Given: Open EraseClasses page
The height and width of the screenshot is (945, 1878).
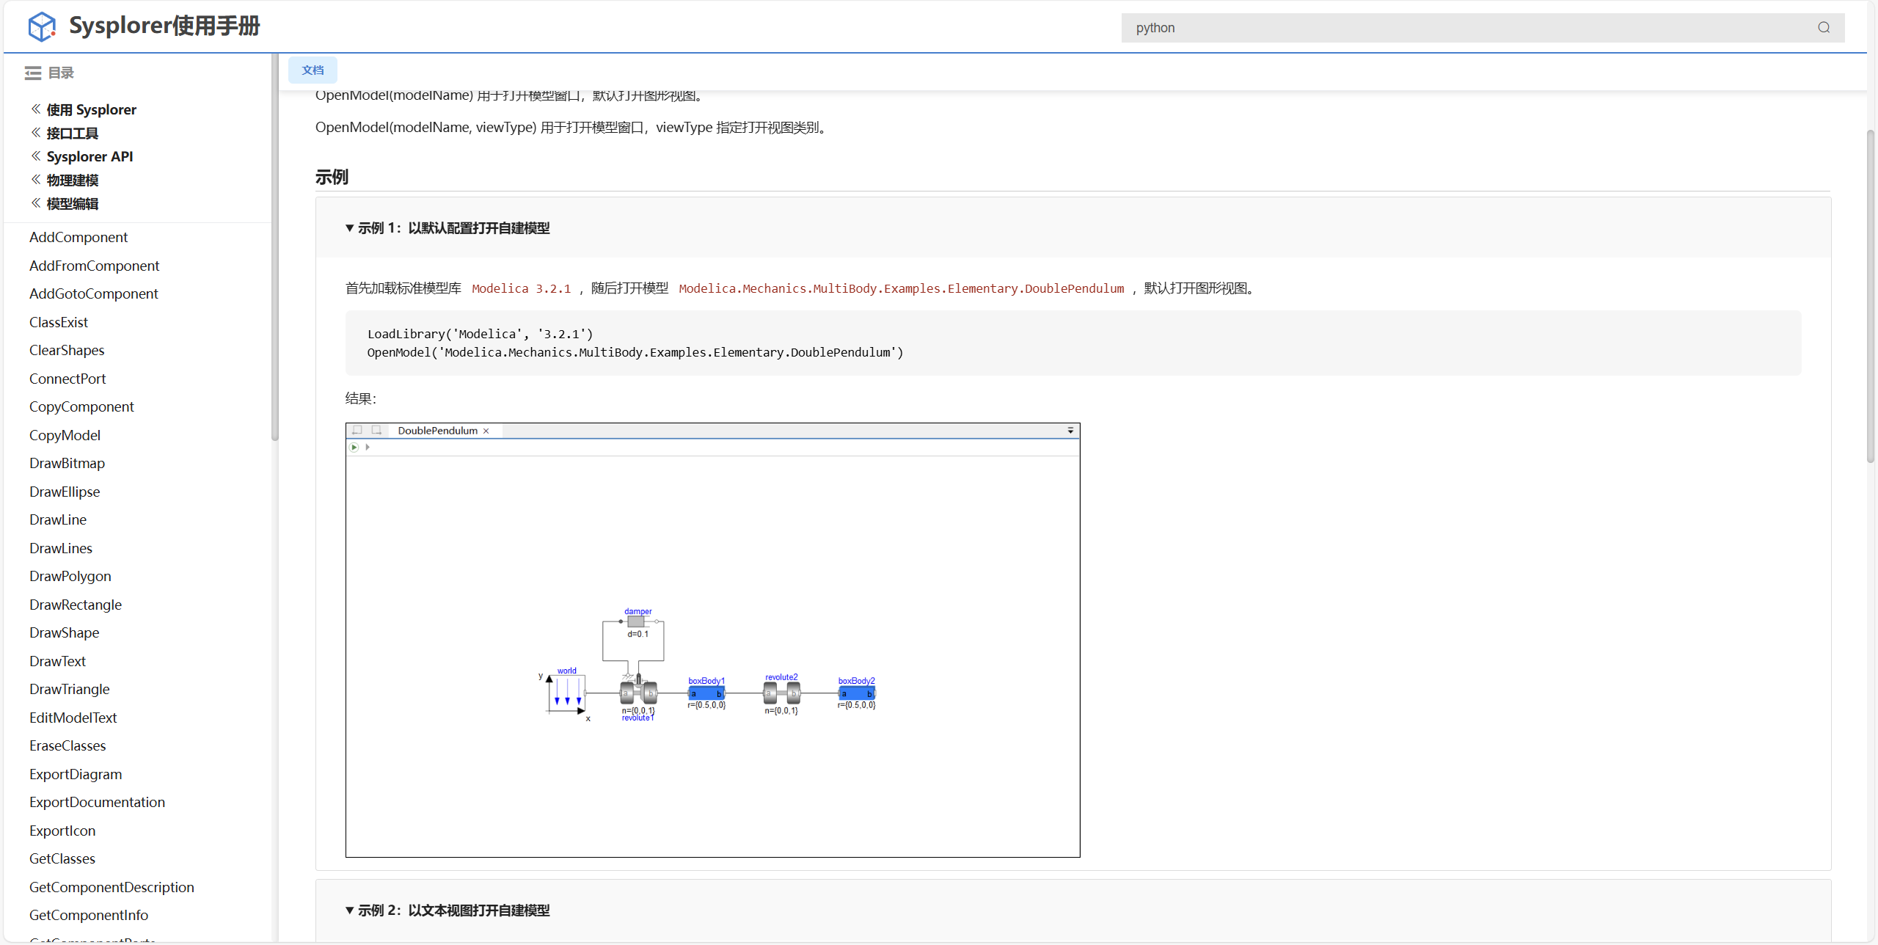Looking at the screenshot, I should coord(67,745).
